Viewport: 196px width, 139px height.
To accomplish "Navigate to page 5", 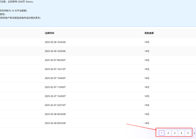I will pyautogui.click(x=188, y=133).
